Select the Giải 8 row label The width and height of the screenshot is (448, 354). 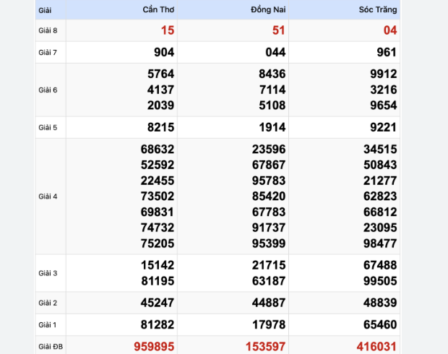(47, 30)
